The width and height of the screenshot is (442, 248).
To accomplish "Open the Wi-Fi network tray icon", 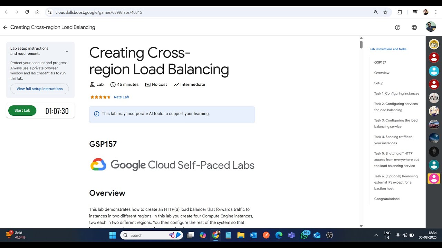I will tap(398, 235).
